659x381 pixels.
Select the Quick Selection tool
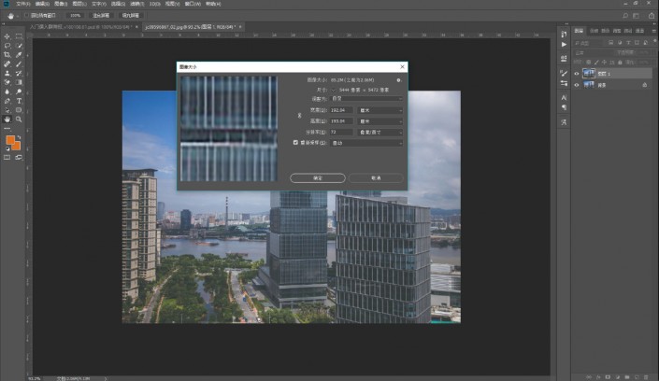pyautogui.click(x=19, y=46)
